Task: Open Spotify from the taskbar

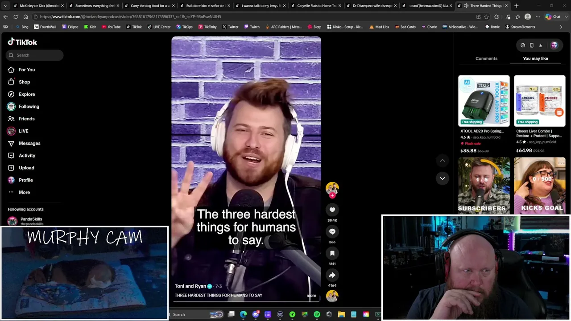Action: [317, 315]
